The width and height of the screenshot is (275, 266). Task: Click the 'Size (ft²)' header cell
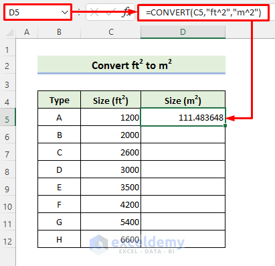pos(110,100)
